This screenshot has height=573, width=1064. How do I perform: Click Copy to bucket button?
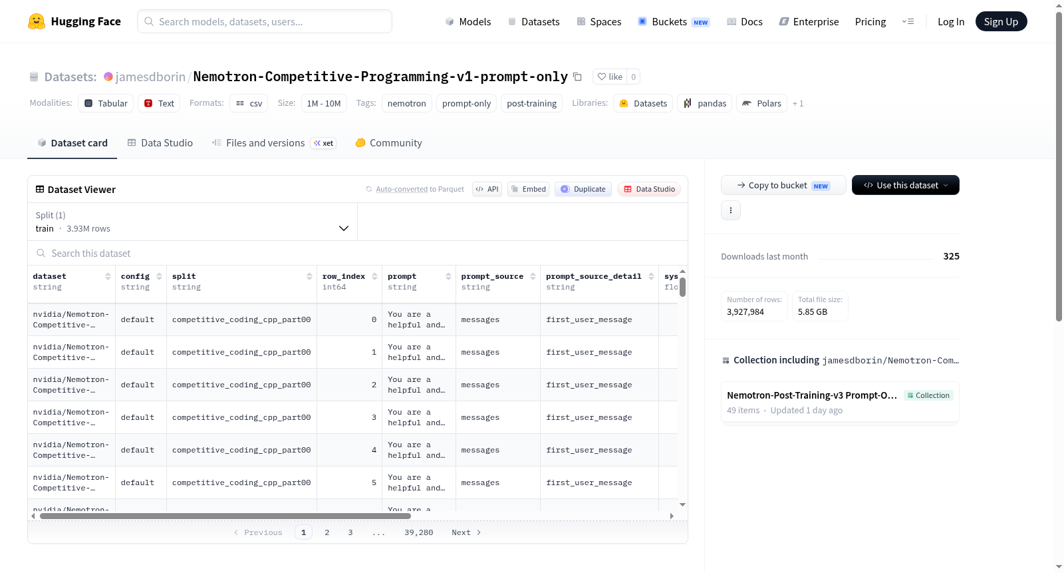[783, 185]
